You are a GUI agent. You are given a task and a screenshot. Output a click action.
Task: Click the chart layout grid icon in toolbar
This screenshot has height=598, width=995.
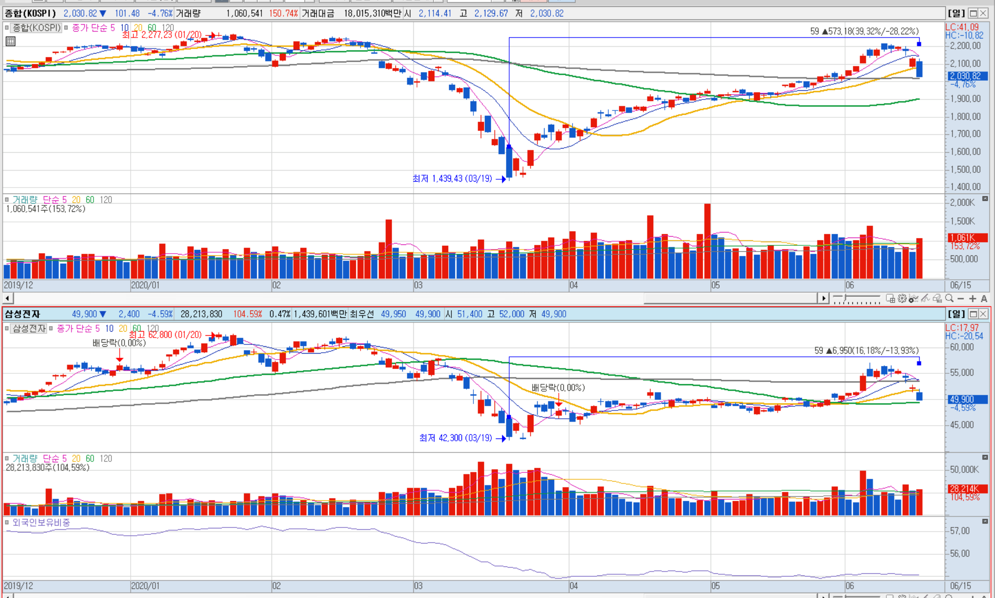pos(890,299)
